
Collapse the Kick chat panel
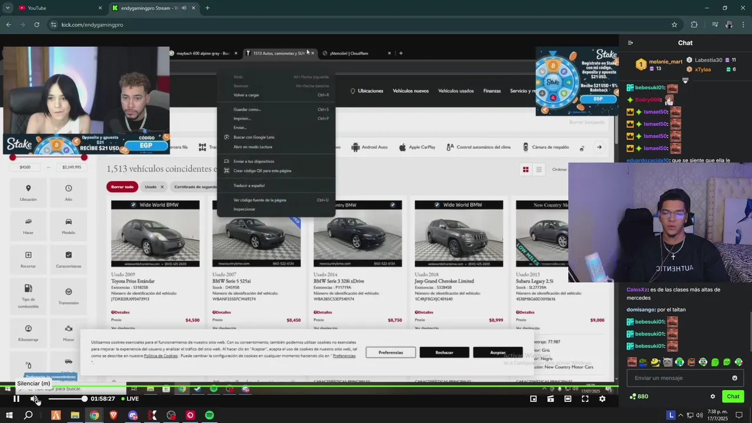(630, 43)
